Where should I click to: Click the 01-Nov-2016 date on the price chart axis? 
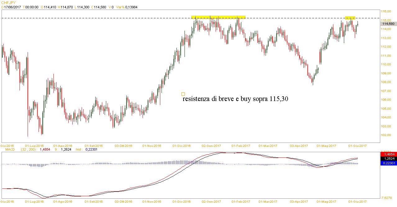coord(152,145)
